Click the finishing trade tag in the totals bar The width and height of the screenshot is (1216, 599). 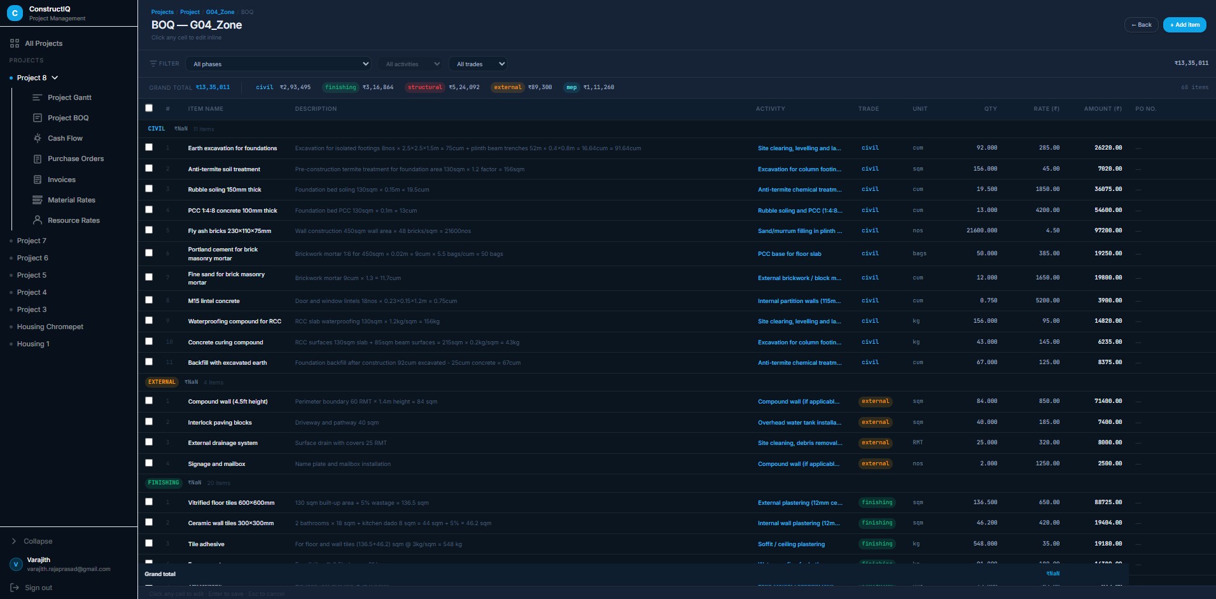tap(340, 87)
